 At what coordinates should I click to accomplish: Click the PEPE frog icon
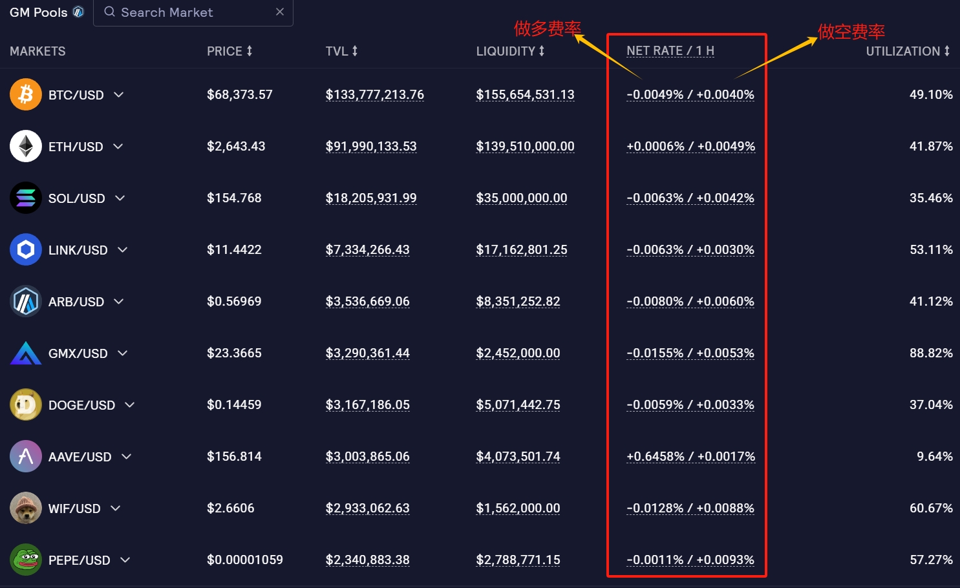(26, 560)
